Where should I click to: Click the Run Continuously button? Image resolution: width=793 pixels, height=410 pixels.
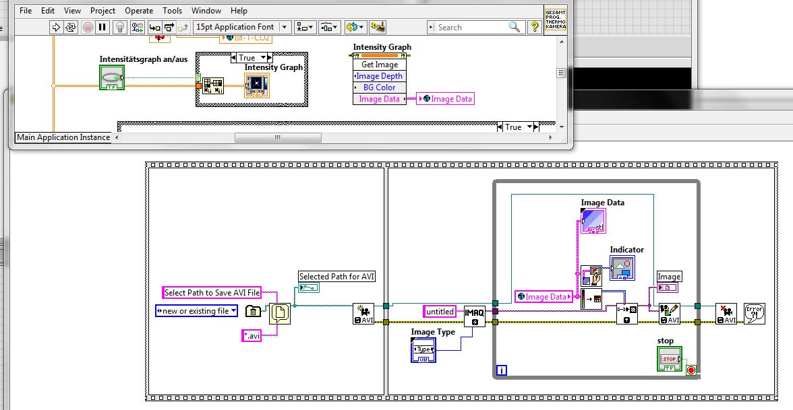pyautogui.click(x=71, y=27)
